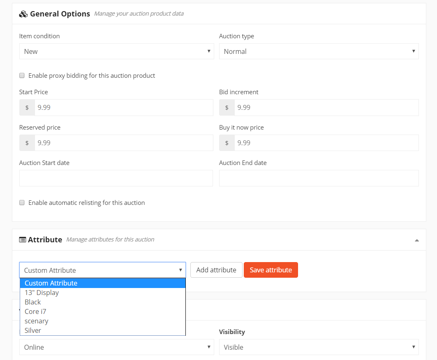
Task: Pick Silver from the attribute list
Action: pos(102,330)
